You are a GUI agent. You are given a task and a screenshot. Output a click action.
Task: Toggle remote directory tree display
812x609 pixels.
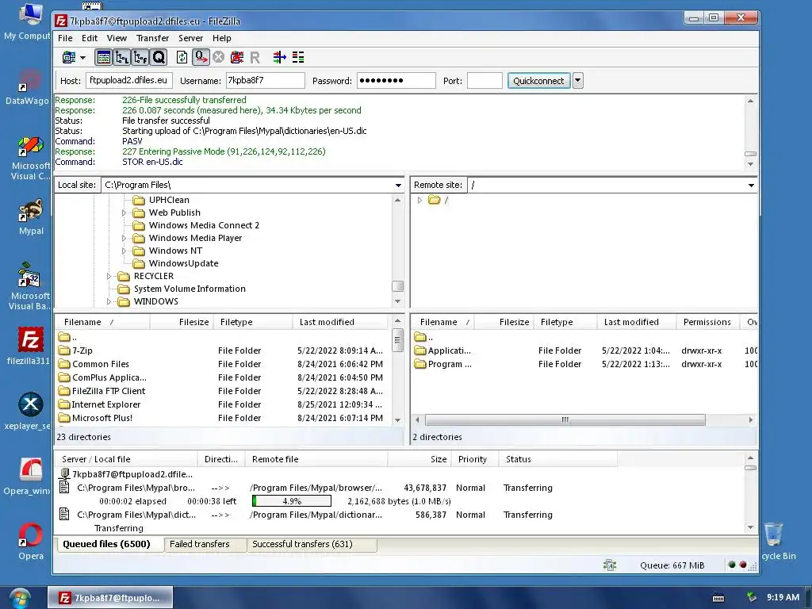click(140, 57)
